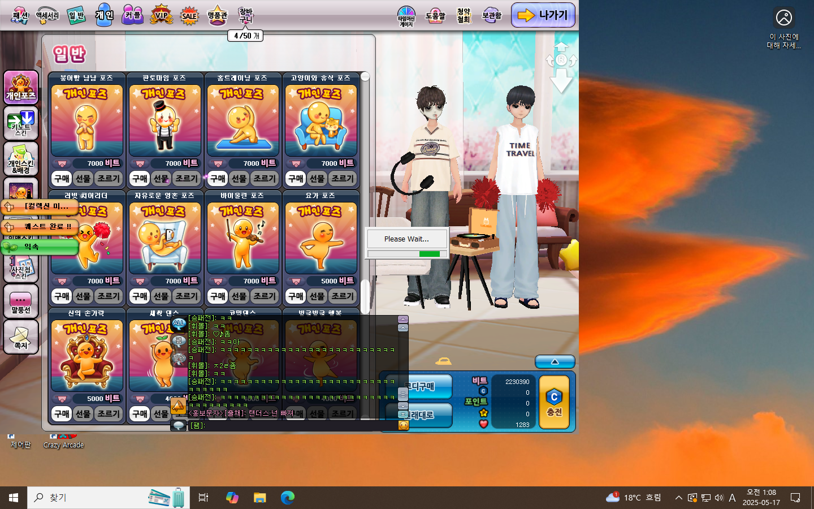Toggle the 팸 chat channel filter

[x=179, y=340]
